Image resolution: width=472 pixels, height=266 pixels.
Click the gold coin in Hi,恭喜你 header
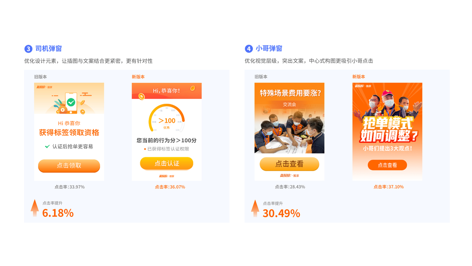(x=192, y=88)
